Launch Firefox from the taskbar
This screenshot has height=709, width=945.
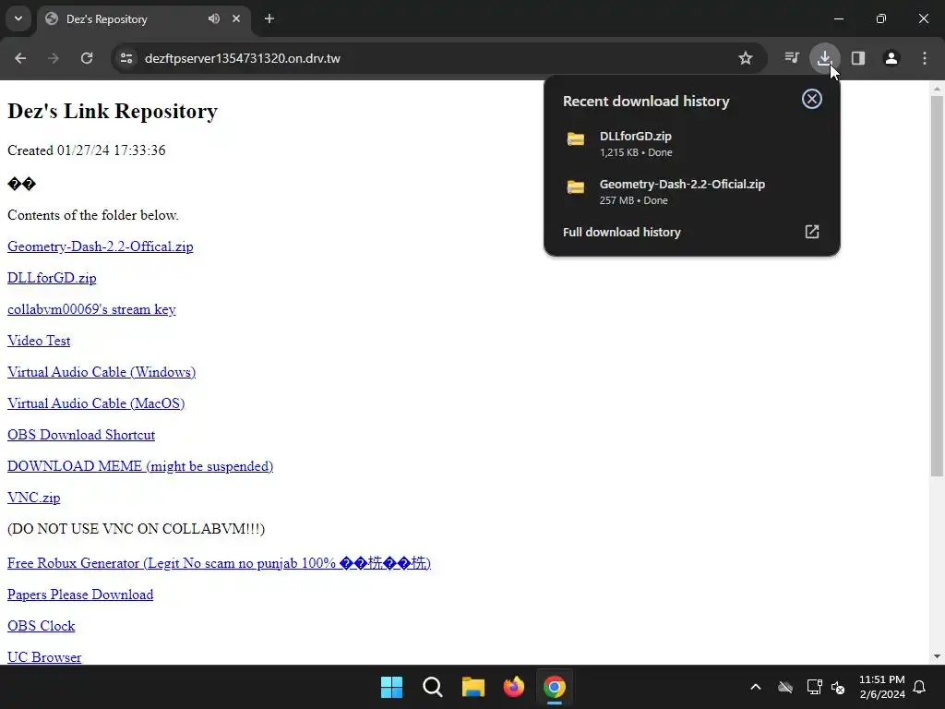(x=513, y=687)
